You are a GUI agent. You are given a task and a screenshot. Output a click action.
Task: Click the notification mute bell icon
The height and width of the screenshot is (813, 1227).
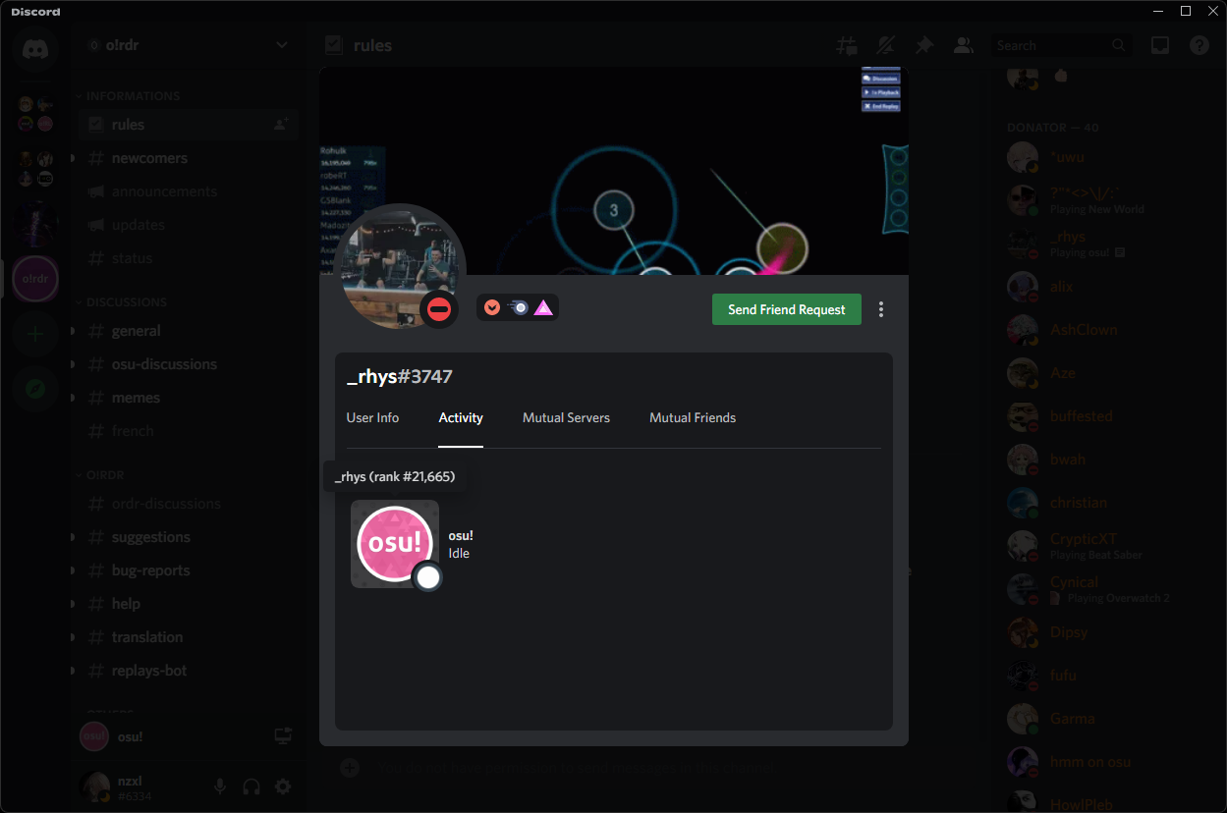[885, 45]
